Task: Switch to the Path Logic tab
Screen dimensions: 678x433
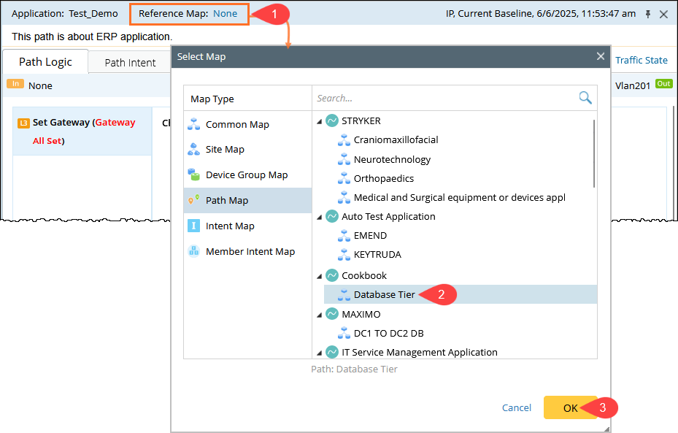Action: [45, 62]
